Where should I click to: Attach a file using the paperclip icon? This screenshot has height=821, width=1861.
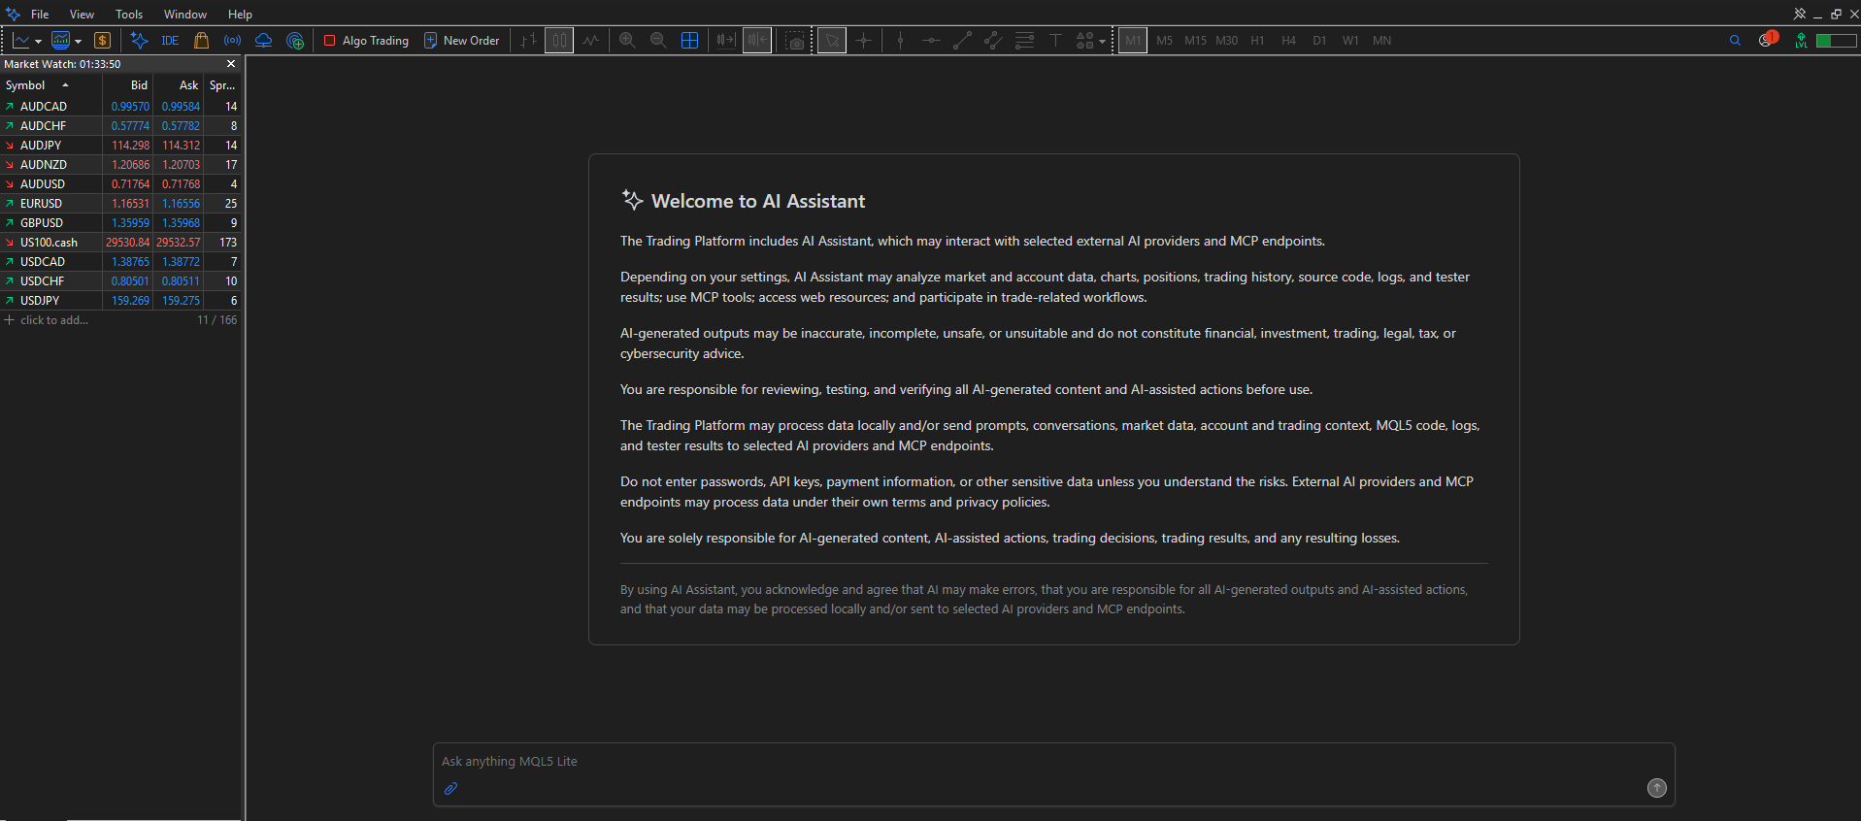(x=450, y=788)
